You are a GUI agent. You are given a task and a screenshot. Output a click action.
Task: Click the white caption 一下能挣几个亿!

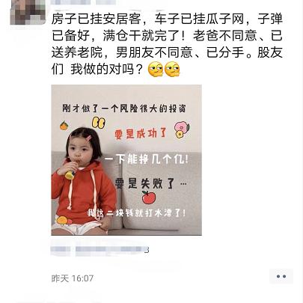(146, 159)
